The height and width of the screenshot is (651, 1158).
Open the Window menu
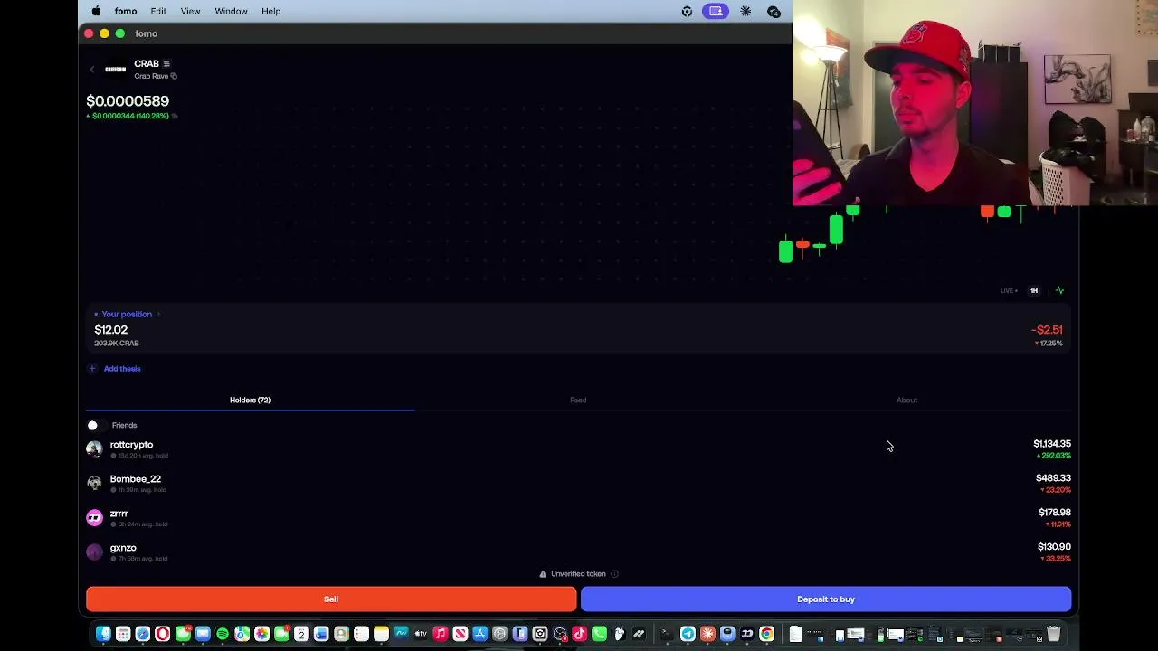coord(231,12)
